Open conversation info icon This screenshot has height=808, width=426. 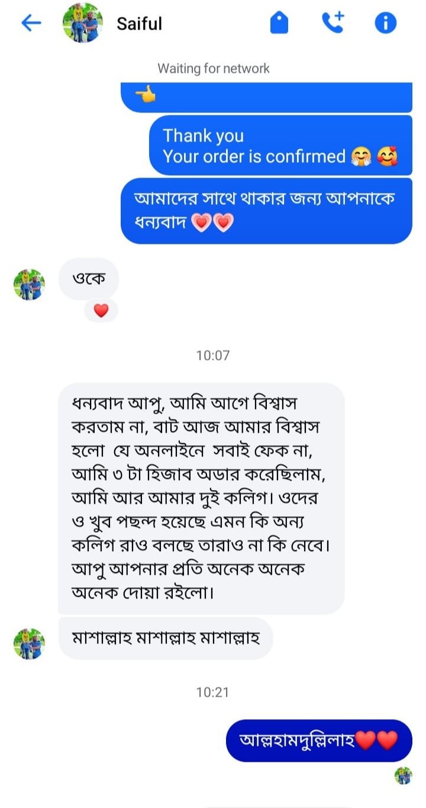[385, 23]
